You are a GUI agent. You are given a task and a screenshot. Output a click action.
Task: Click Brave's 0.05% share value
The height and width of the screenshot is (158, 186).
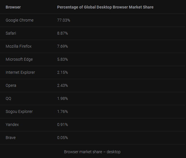[x=62, y=138]
